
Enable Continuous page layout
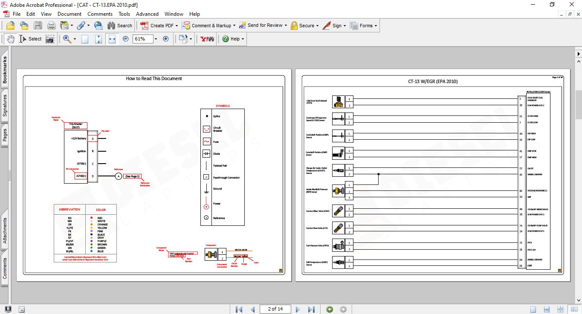[98, 39]
